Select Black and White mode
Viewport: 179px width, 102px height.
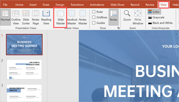point(160,23)
